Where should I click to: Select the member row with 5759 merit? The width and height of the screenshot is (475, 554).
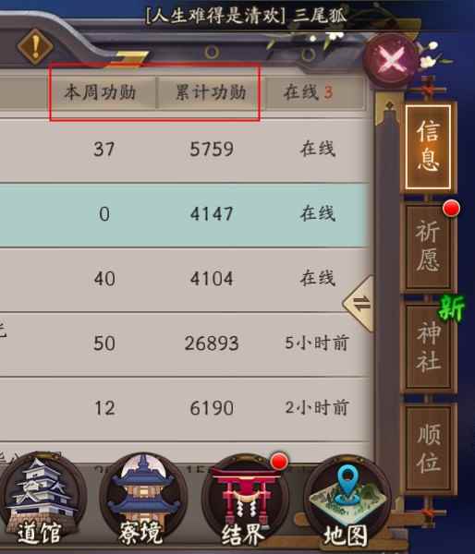click(184, 151)
